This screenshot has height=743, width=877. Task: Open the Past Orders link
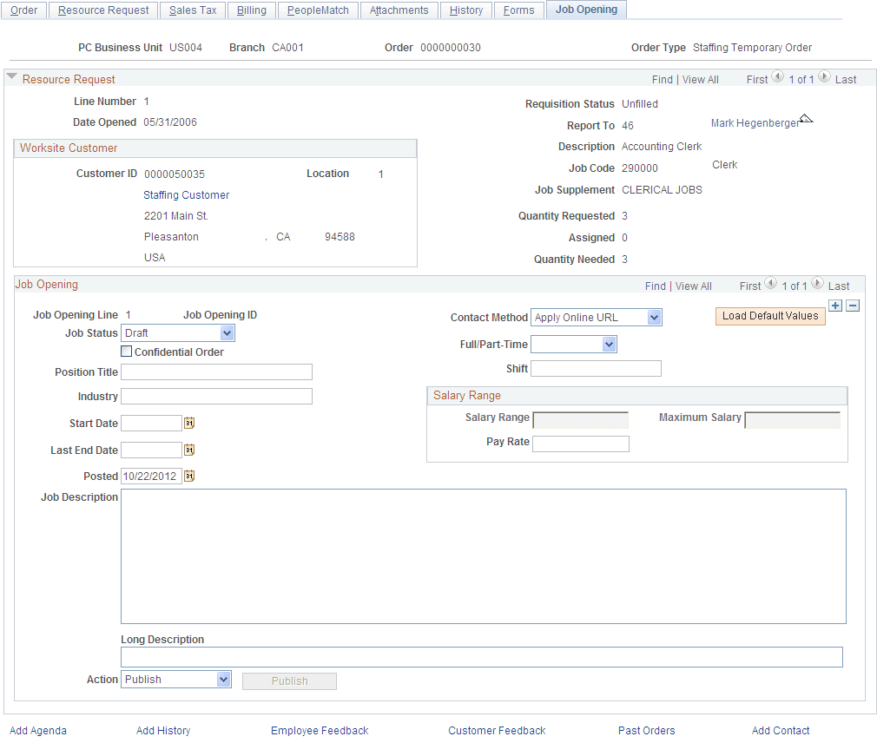tap(647, 731)
